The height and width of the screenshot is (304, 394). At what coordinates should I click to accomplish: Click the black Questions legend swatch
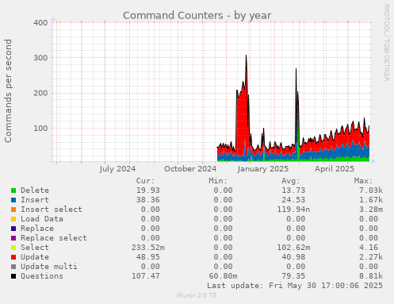(x=13, y=276)
